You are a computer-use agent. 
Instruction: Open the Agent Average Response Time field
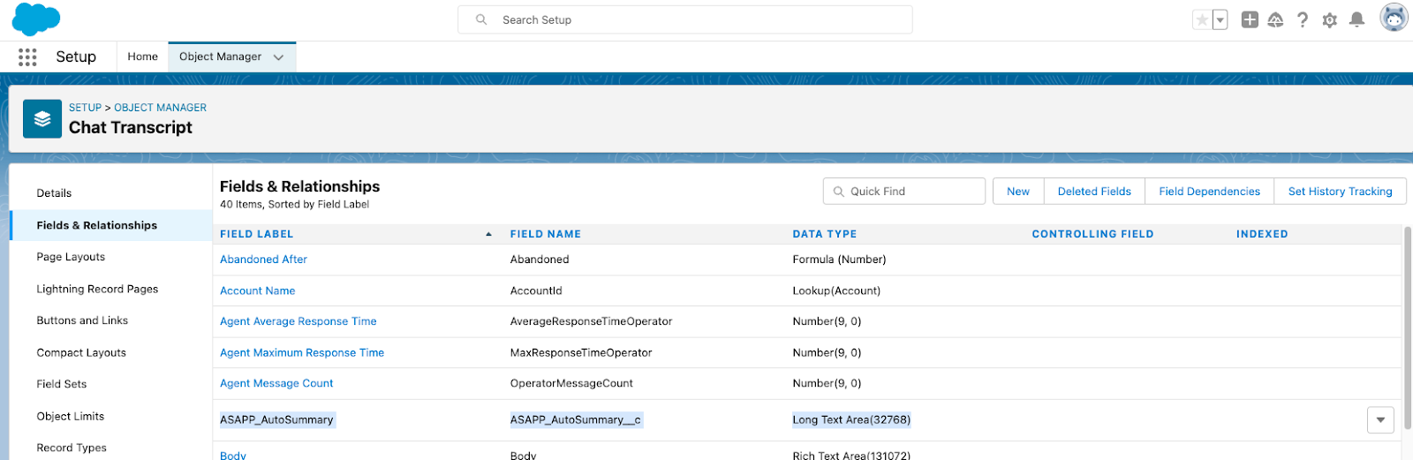[x=298, y=321]
